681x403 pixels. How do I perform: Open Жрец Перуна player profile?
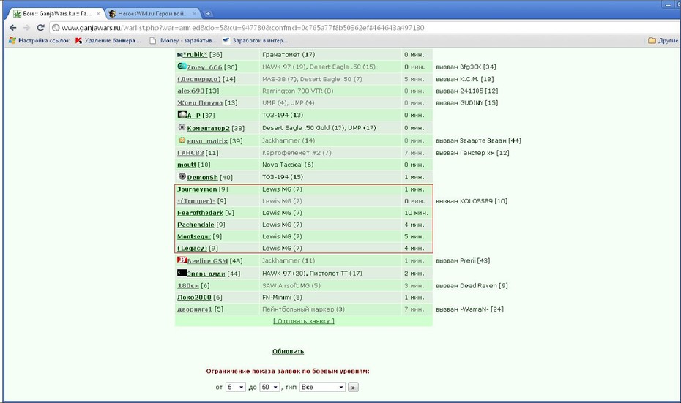click(x=200, y=103)
